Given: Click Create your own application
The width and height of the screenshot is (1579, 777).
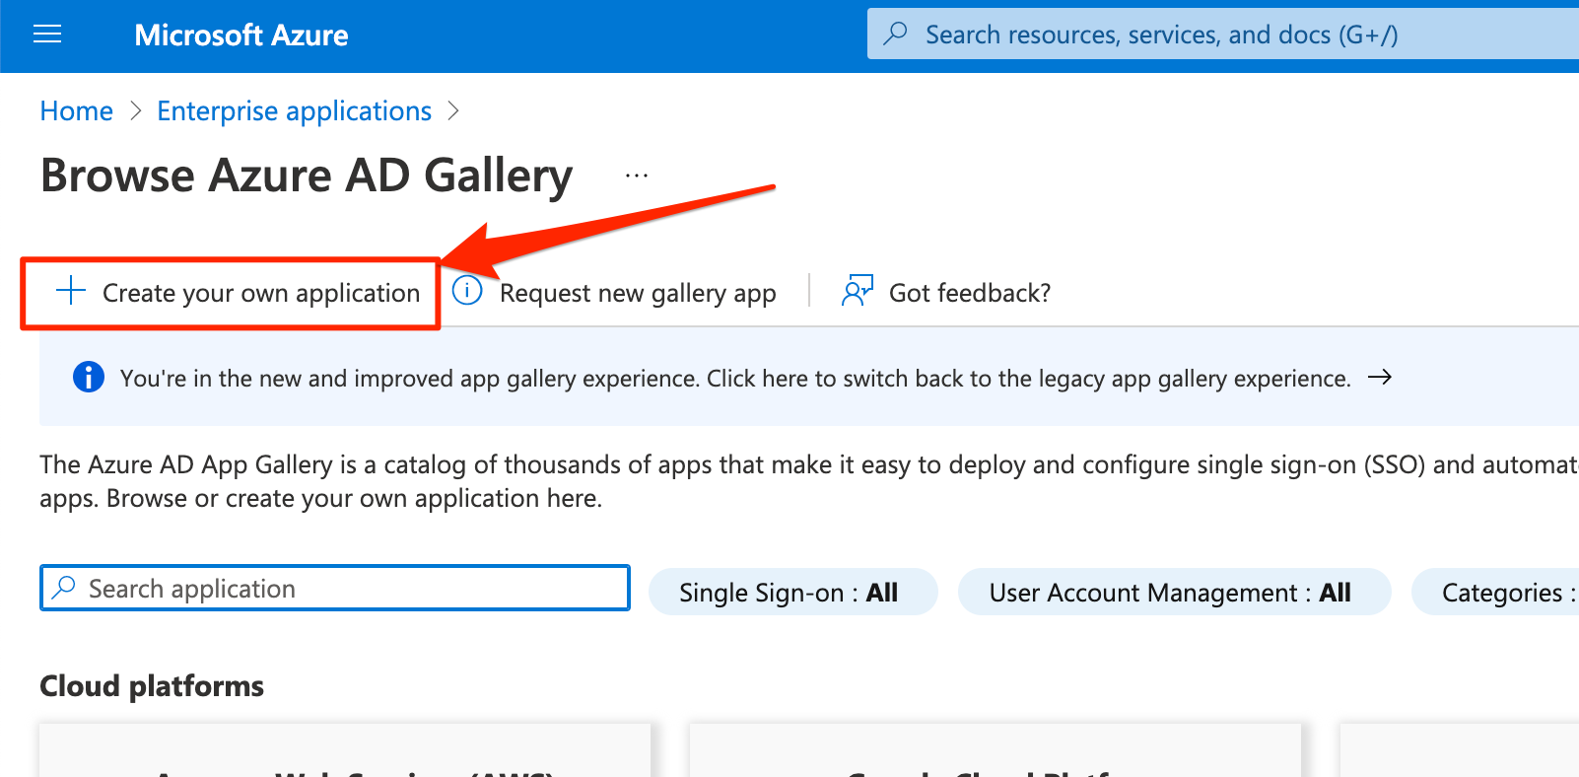Looking at the screenshot, I should point(260,293).
